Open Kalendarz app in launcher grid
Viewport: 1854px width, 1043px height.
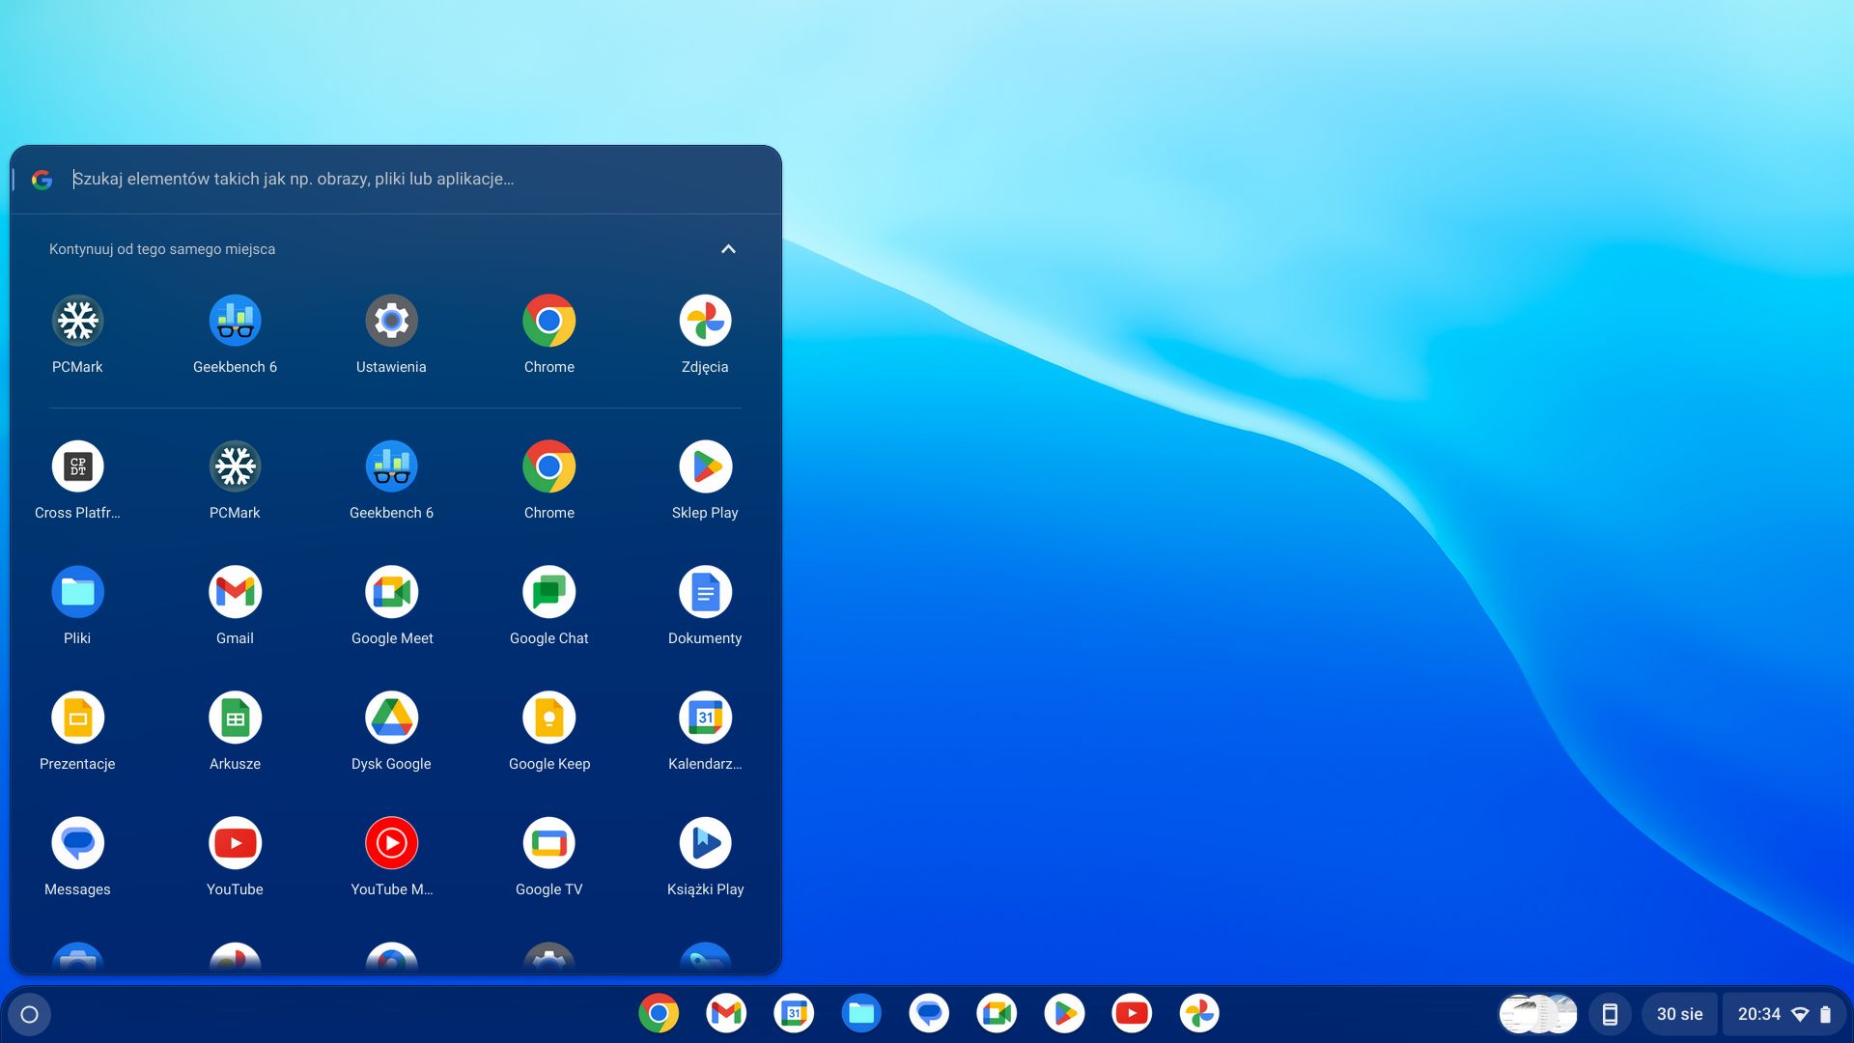tap(705, 731)
